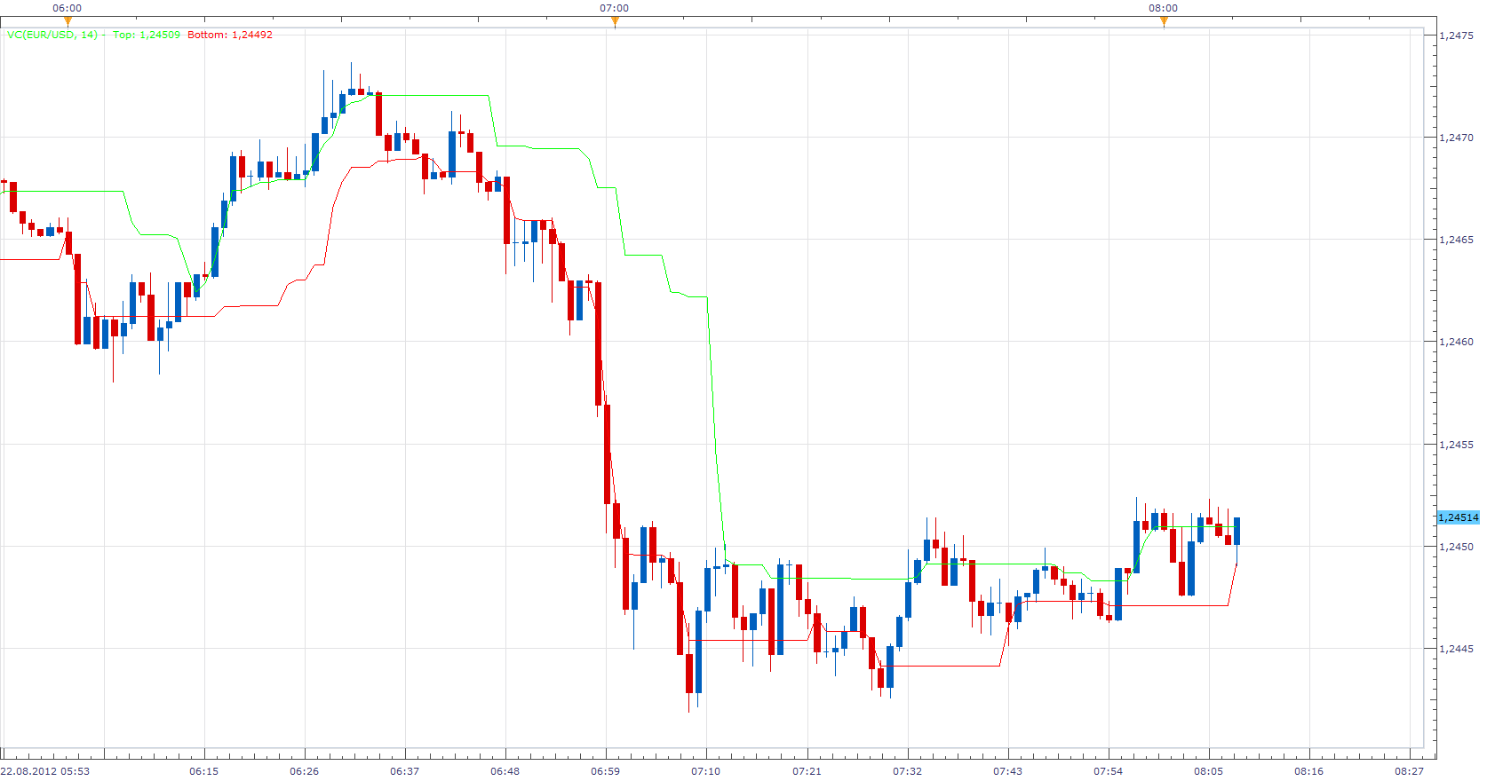
Task: Click the current price tag 1,24514
Action: tap(1459, 517)
